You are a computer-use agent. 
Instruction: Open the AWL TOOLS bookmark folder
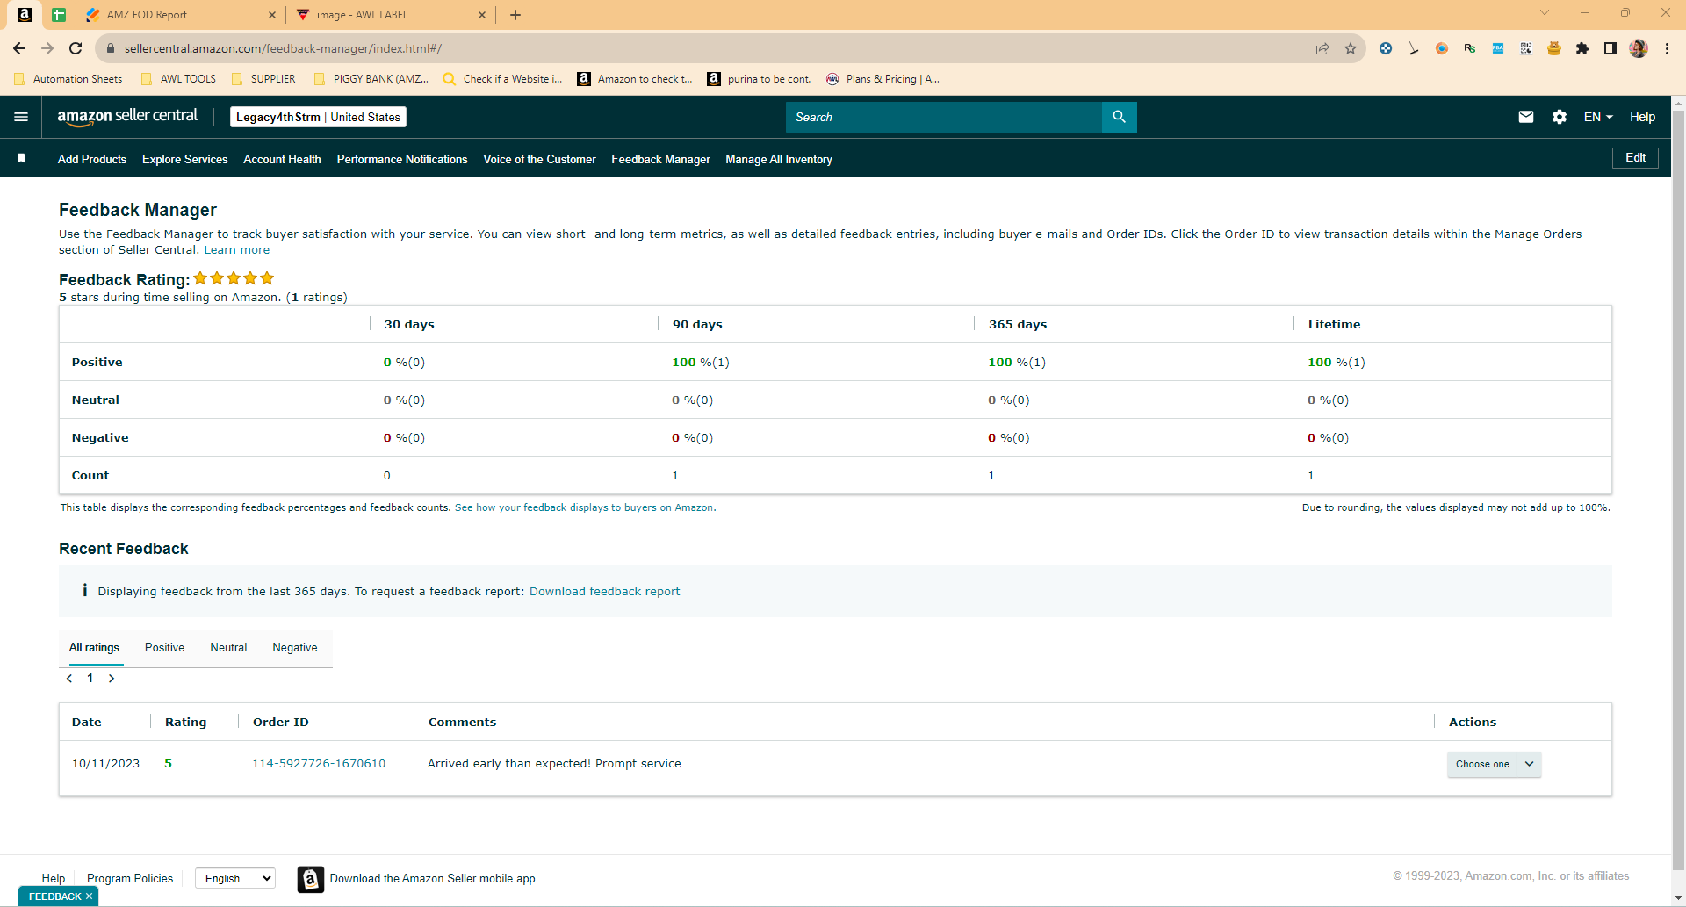[x=179, y=79]
